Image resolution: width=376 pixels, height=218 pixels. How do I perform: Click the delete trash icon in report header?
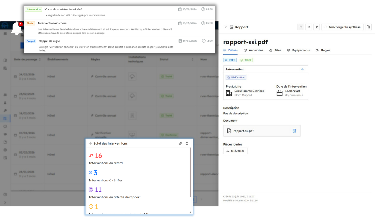click(x=301, y=27)
